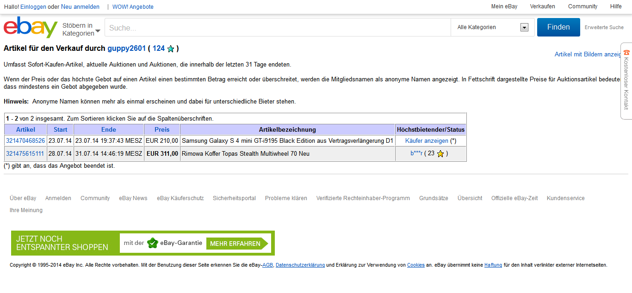This screenshot has height=293, width=632.
Task: Click price EUR 311,00
Action: [x=162, y=153]
